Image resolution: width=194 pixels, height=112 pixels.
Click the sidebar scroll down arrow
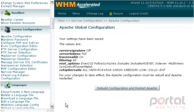(x=52, y=106)
